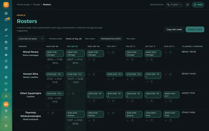The image size is (209, 131).
Task: Open the shopping basket icon in sidebar
Action: point(6,55)
